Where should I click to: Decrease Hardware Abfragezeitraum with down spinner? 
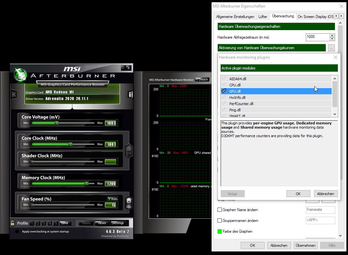point(332,39)
